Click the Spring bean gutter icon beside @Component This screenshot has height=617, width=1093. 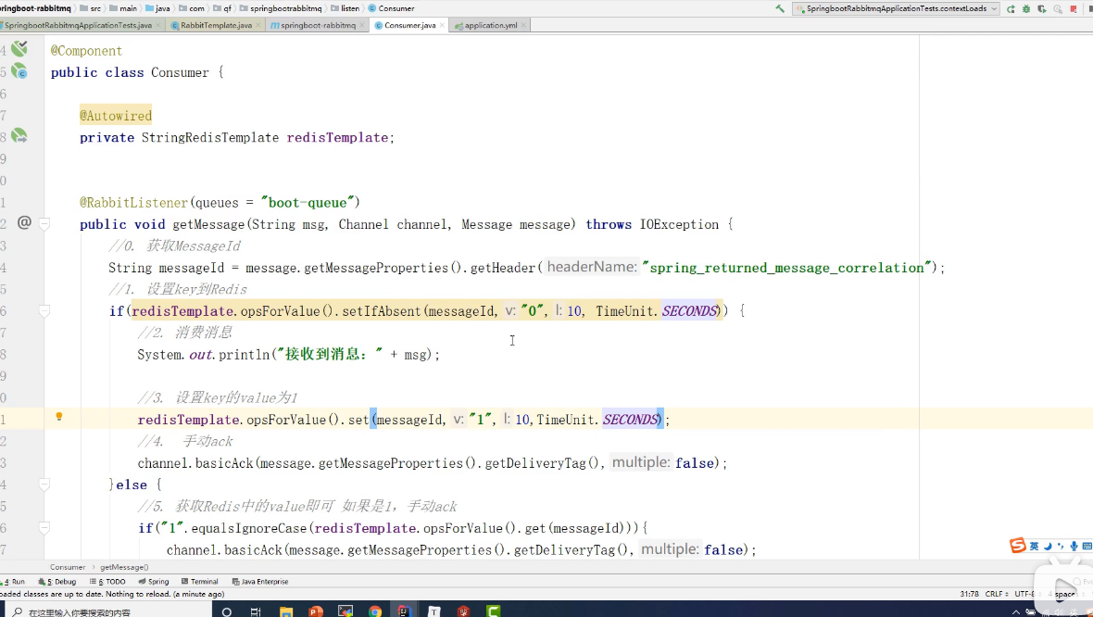tap(19, 49)
